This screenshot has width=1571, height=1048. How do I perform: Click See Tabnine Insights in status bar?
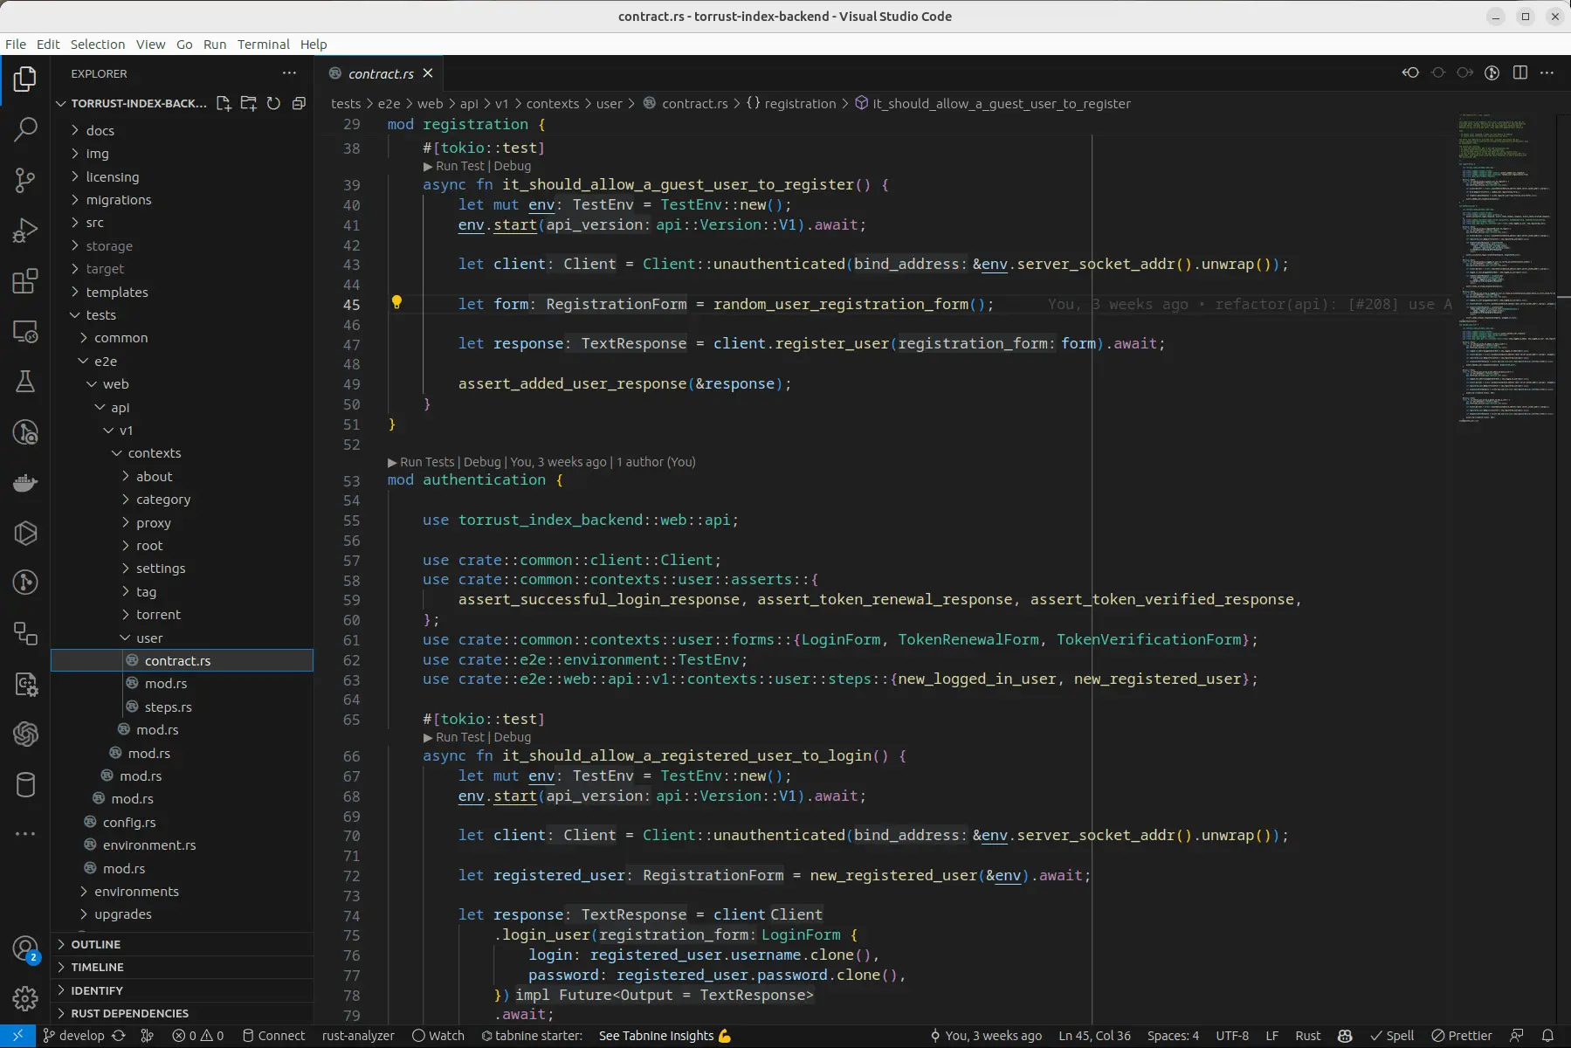tap(665, 1036)
